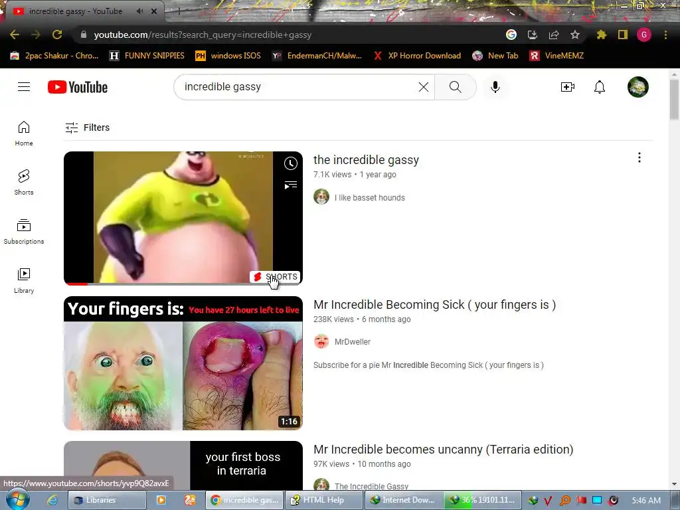The height and width of the screenshot is (510, 680).
Task: Open 'I like basset hounds' channel
Action: pos(369,197)
